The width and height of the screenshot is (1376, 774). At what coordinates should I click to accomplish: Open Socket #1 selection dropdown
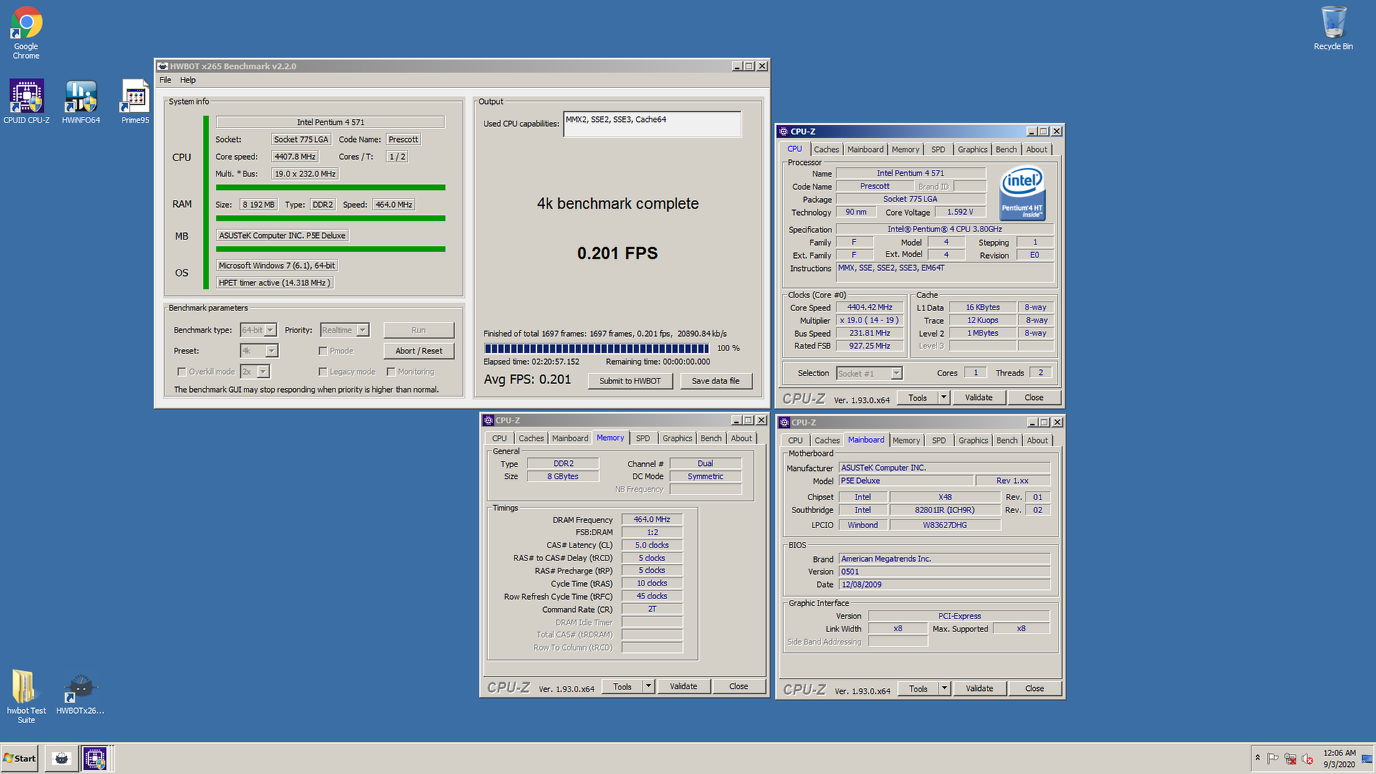click(896, 373)
